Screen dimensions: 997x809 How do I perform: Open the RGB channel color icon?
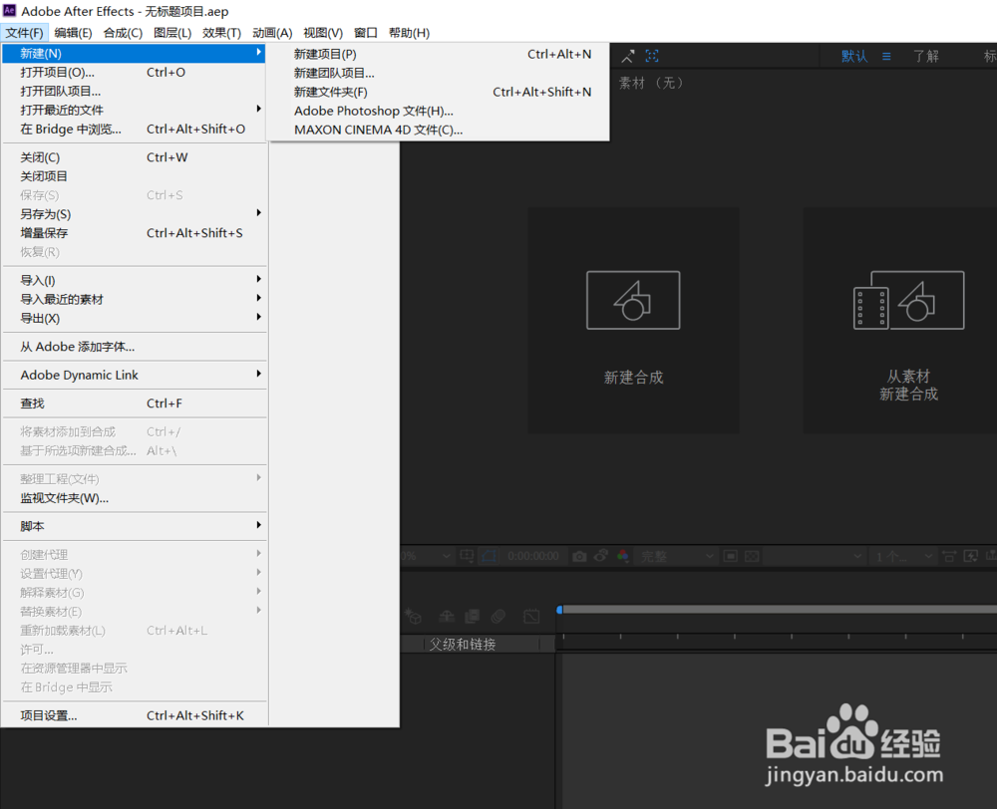click(x=623, y=556)
